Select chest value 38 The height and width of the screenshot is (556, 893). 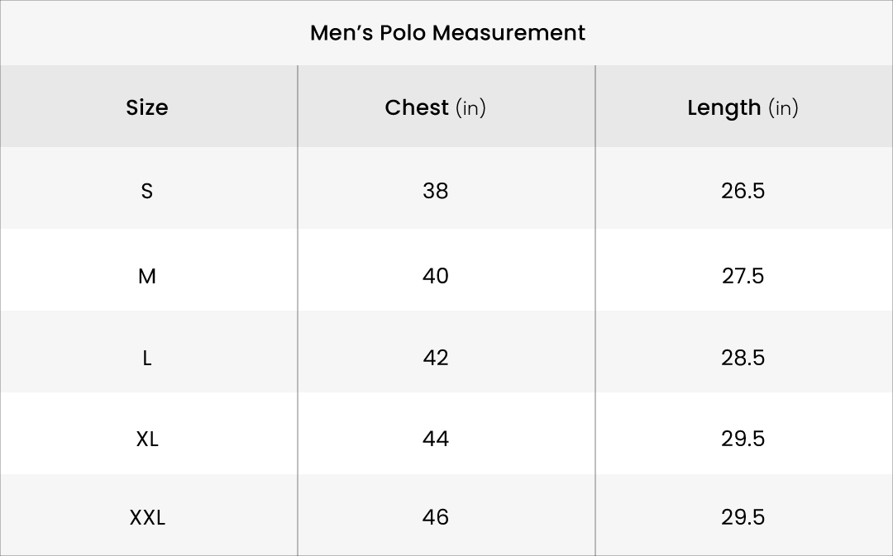point(435,191)
